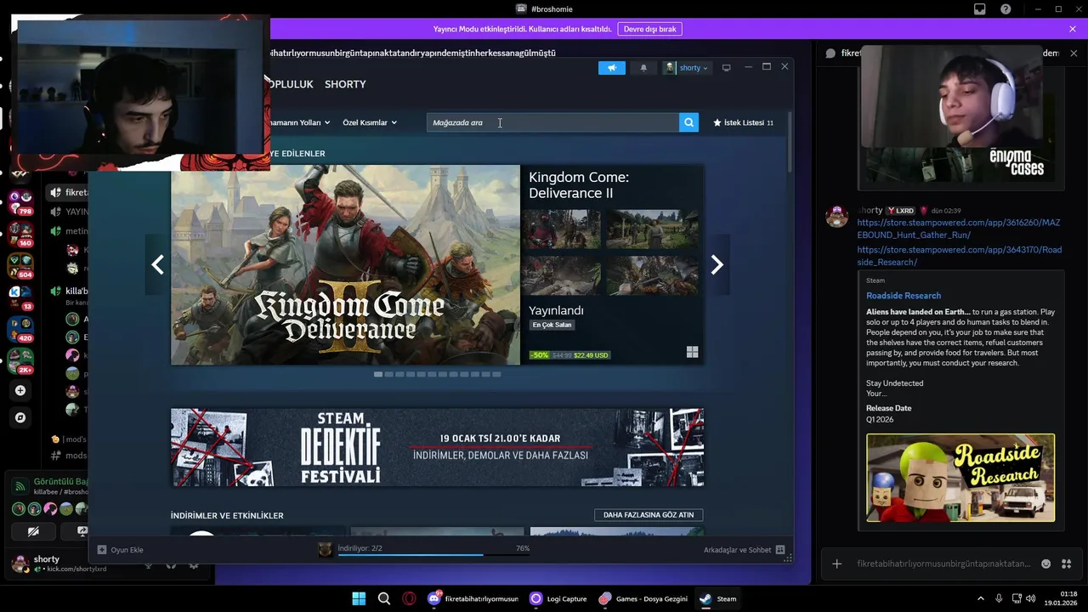Close the Discord chat side panel
The width and height of the screenshot is (1088, 612).
(x=1074, y=53)
